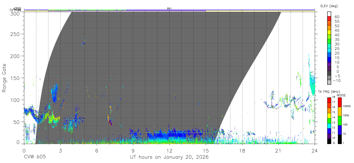Select the black bottom swatch of TX FRQ bar

[x=329, y=141]
